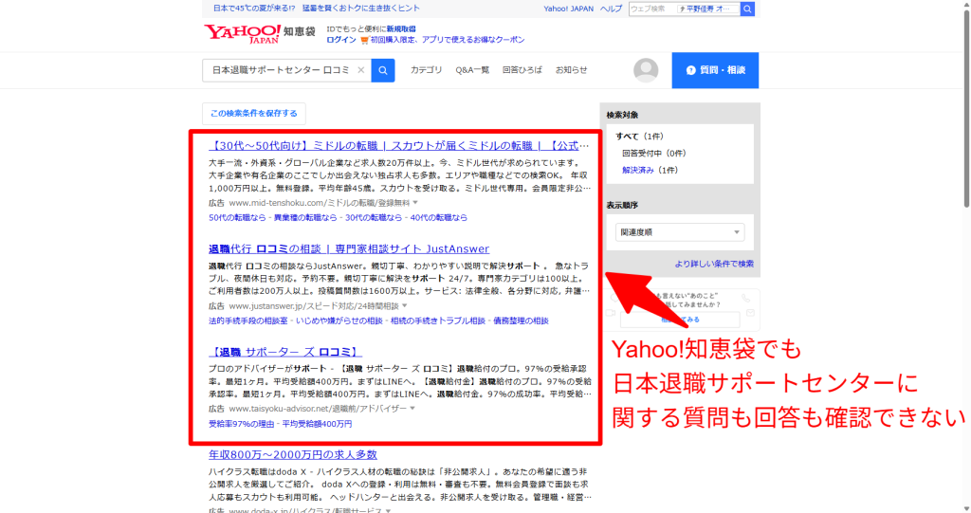Expand the arrow beside the mid-tenshoku.com ad URL
971x513 pixels.
pos(415,203)
